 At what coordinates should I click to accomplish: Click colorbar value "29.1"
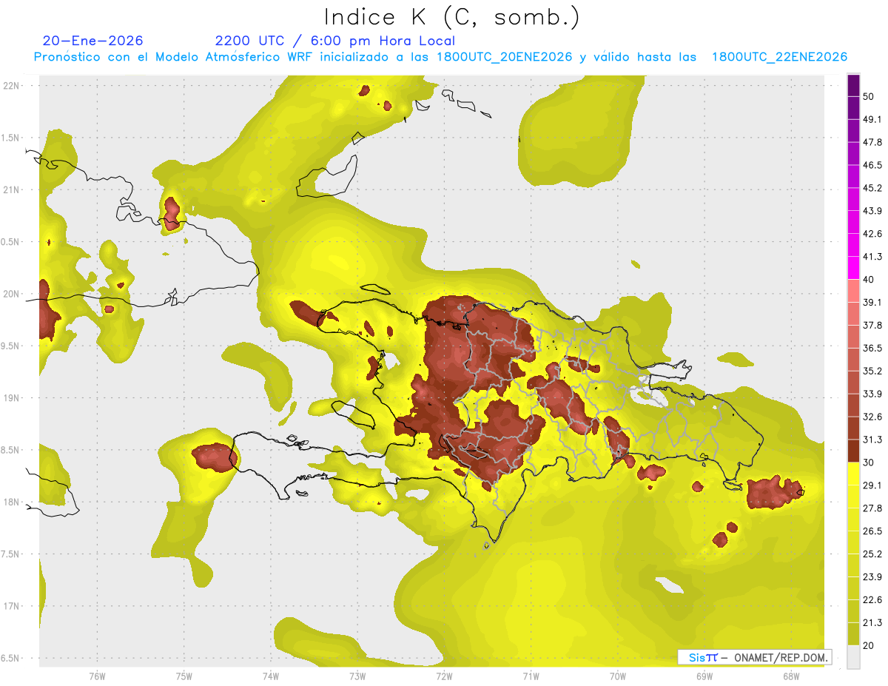(872, 485)
